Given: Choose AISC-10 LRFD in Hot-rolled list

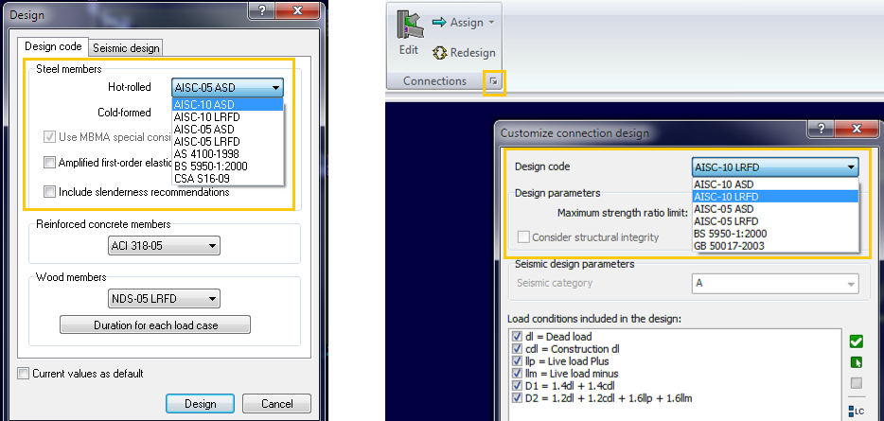Looking at the screenshot, I should 228,116.
